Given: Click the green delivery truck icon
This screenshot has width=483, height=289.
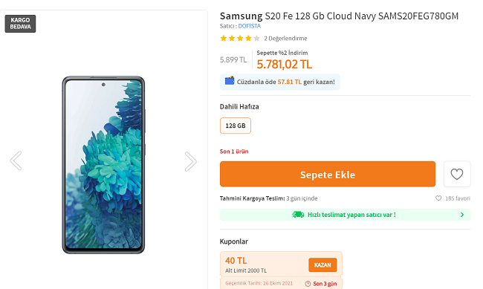Looking at the screenshot, I should pyautogui.click(x=298, y=215).
